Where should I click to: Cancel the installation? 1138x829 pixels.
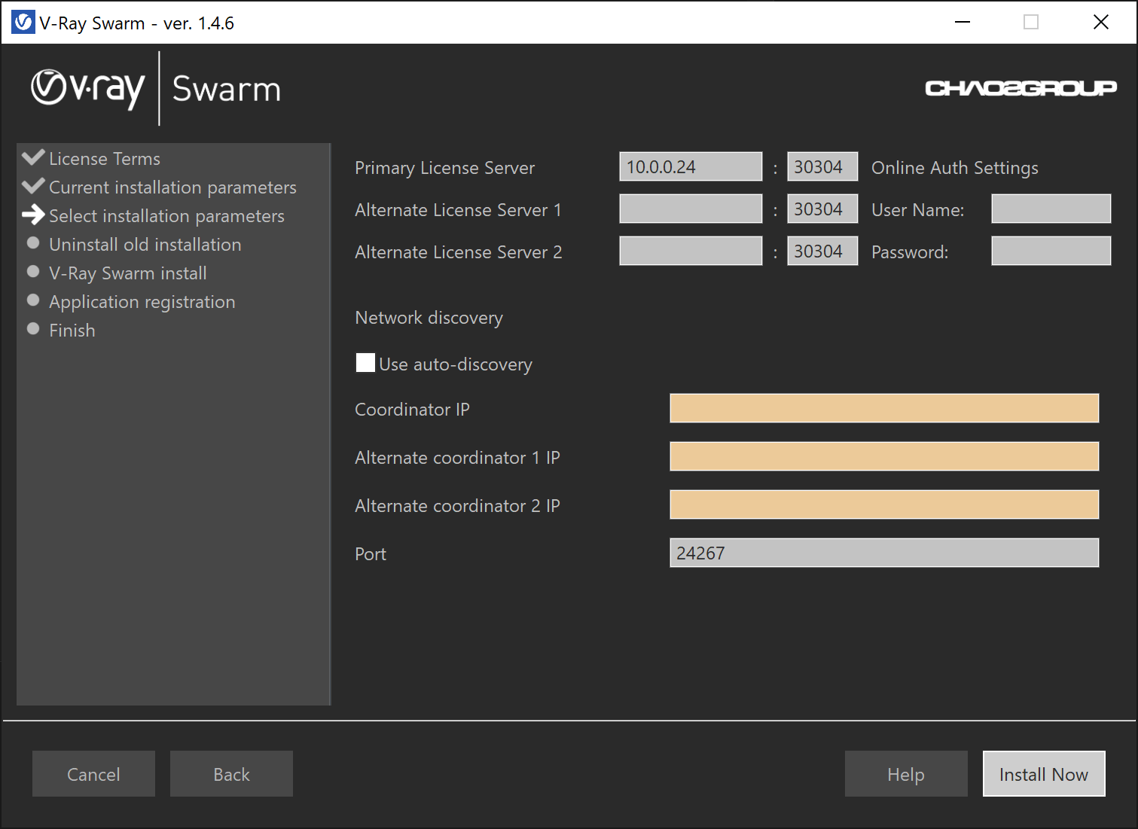pyautogui.click(x=93, y=774)
